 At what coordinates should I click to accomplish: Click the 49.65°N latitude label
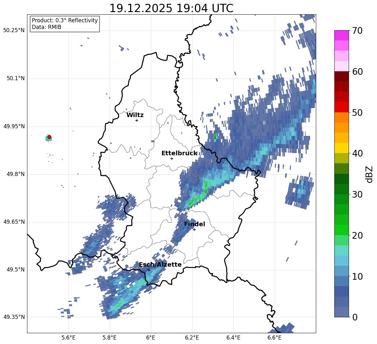click(x=14, y=222)
